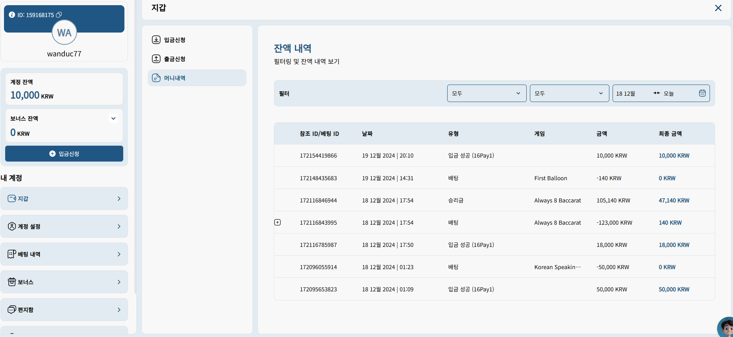Click the 47,140 KRW final amount

click(x=674, y=200)
